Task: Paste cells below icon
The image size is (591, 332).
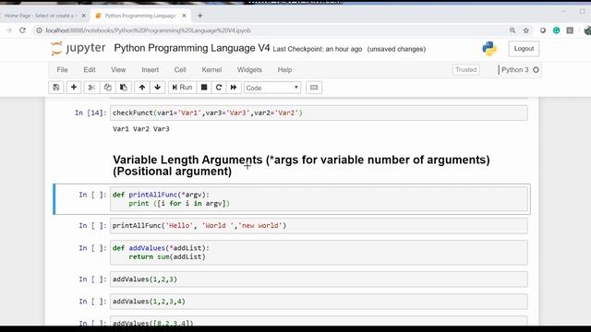Action: click(x=123, y=88)
